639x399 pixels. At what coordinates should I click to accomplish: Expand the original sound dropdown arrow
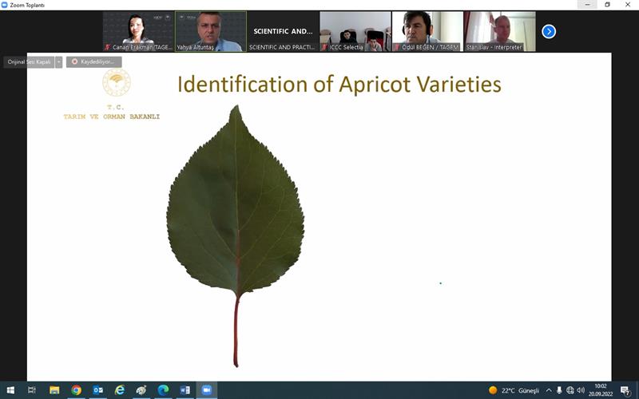[x=58, y=62]
